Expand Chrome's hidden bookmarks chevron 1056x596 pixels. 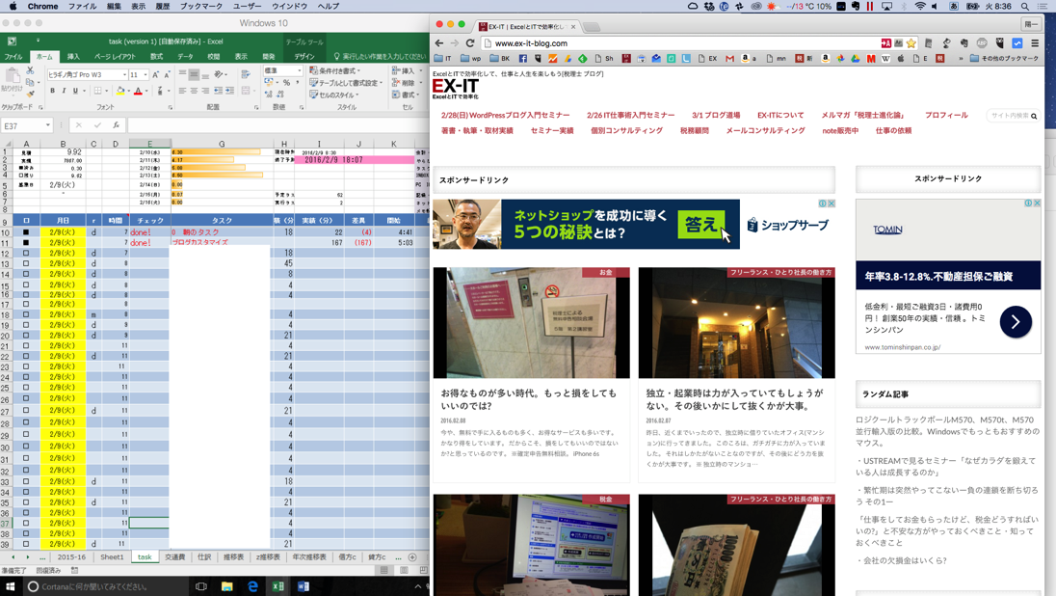point(961,59)
